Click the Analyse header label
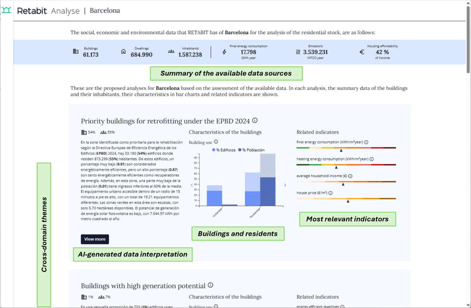This screenshot has height=308, width=471. pyautogui.click(x=65, y=11)
